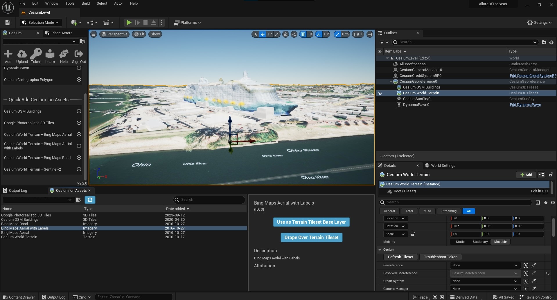Click Drape Over Terrain Tileset button
Screen dimensions: 557x300
click(x=311, y=238)
